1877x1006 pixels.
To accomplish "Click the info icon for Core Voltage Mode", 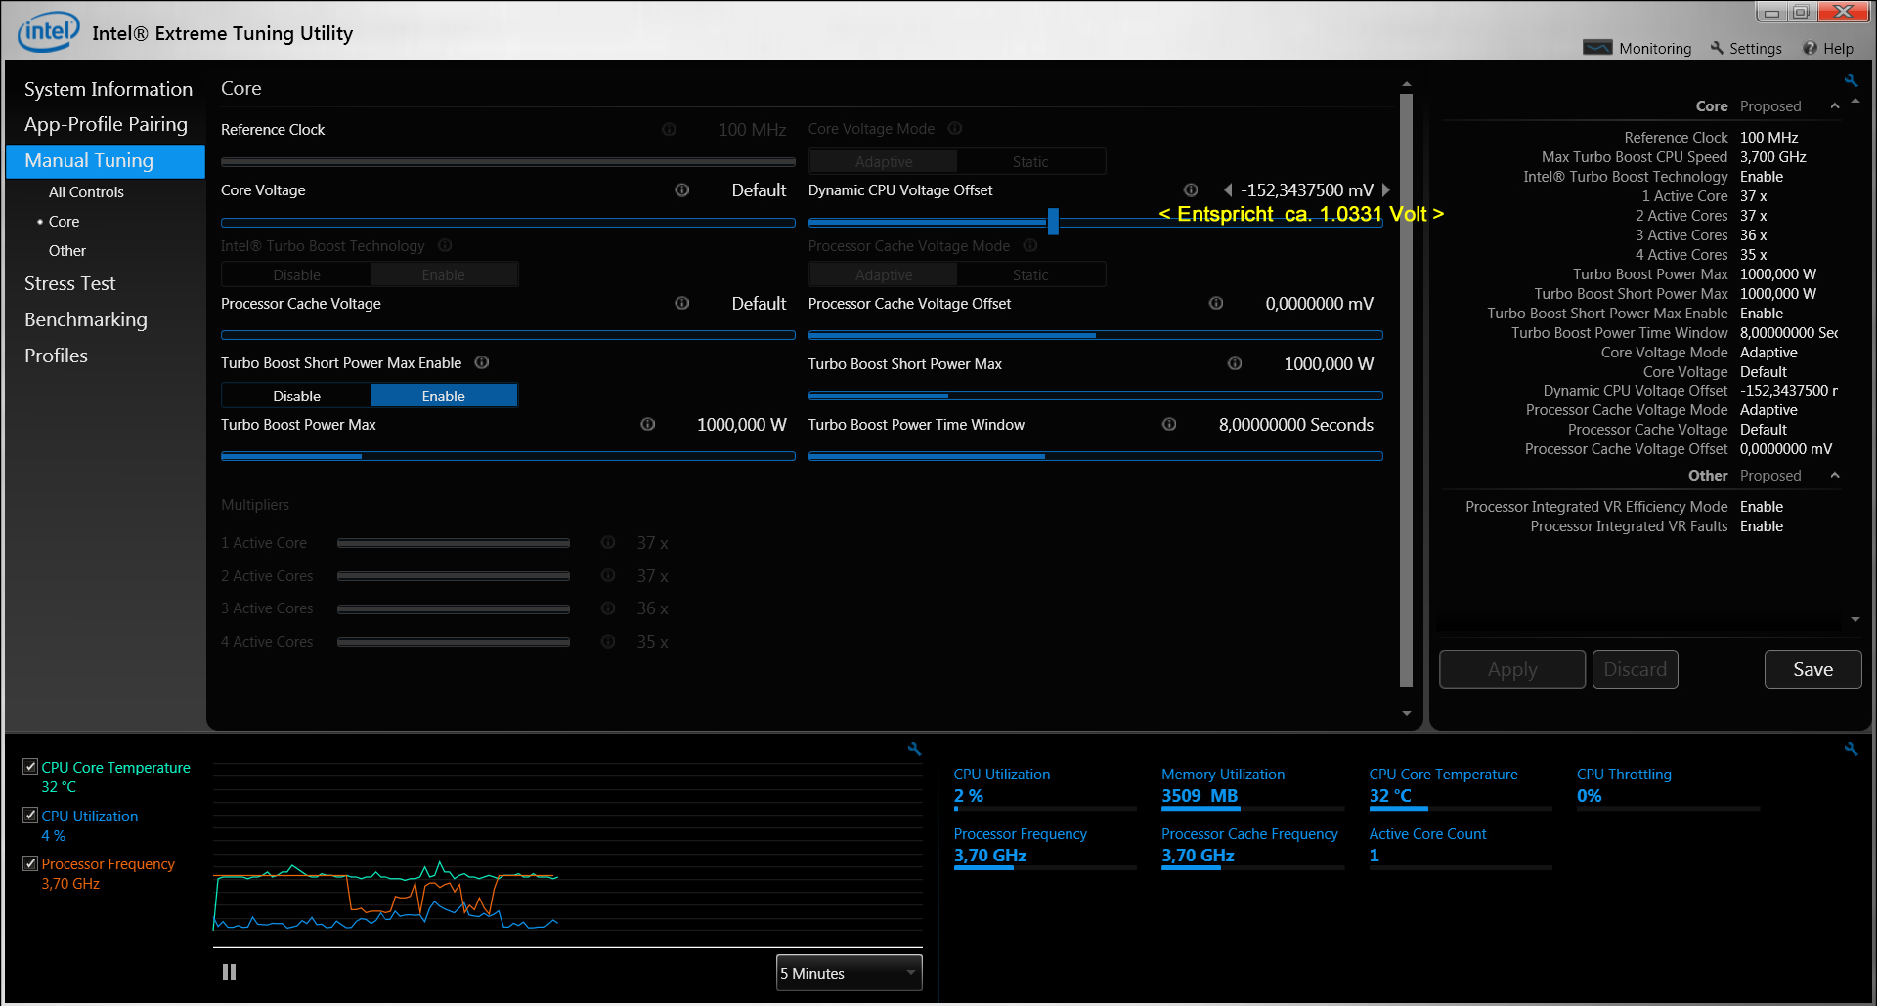I will coord(955,128).
